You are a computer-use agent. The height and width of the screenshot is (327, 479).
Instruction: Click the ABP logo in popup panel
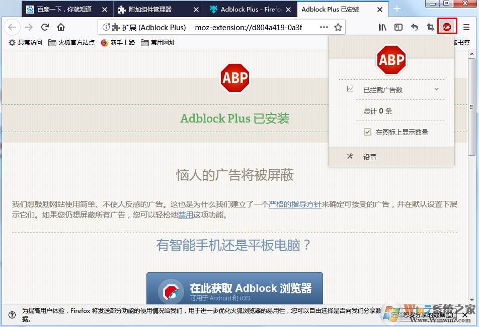pos(391,59)
